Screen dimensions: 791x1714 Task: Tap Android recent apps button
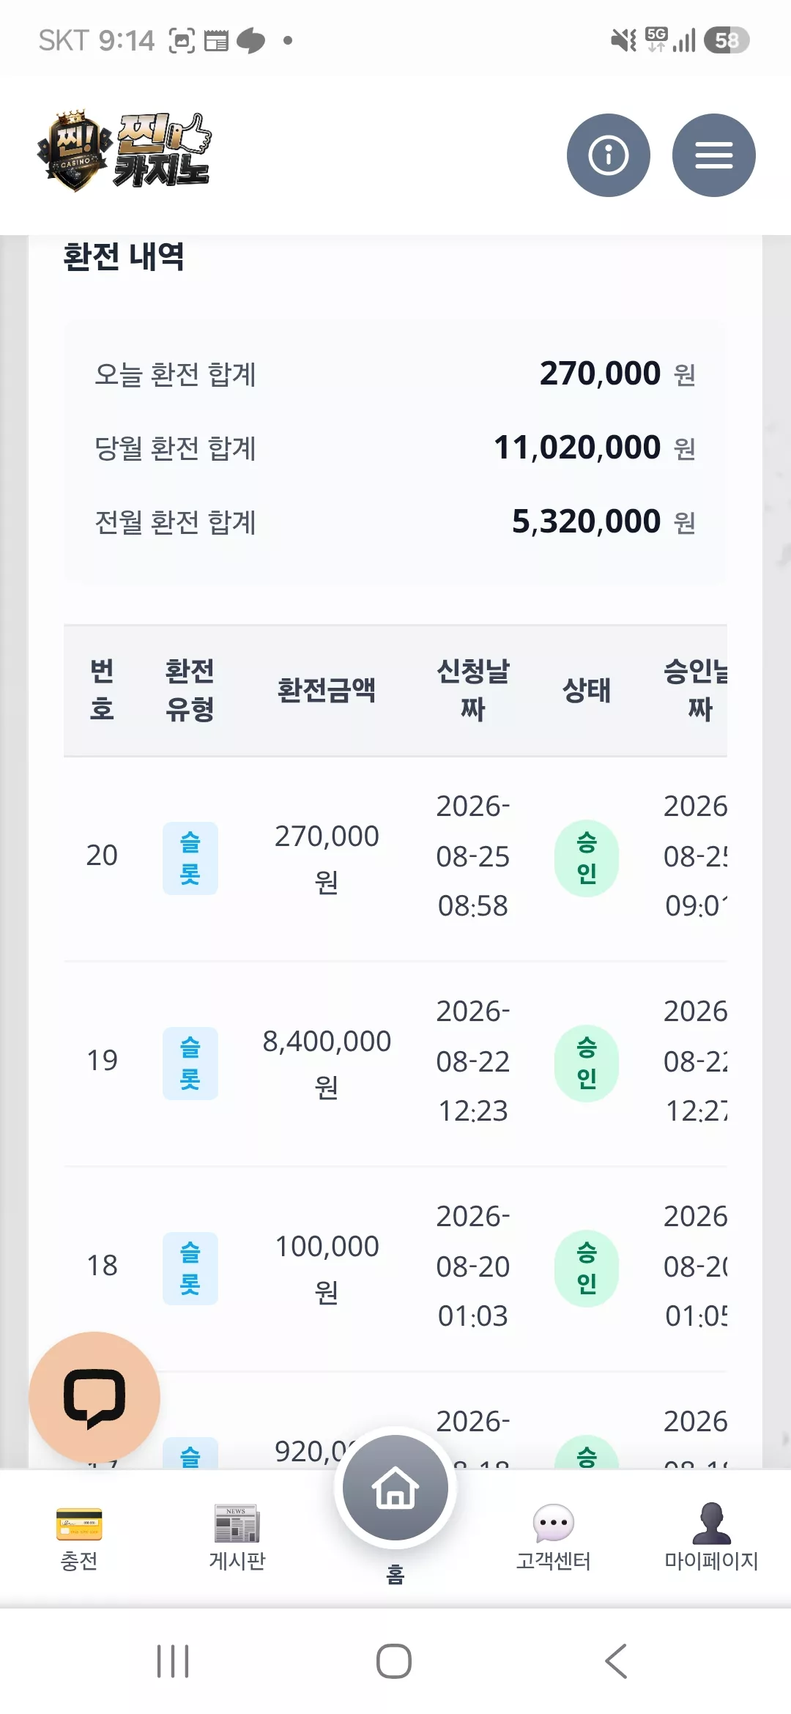click(x=174, y=1661)
